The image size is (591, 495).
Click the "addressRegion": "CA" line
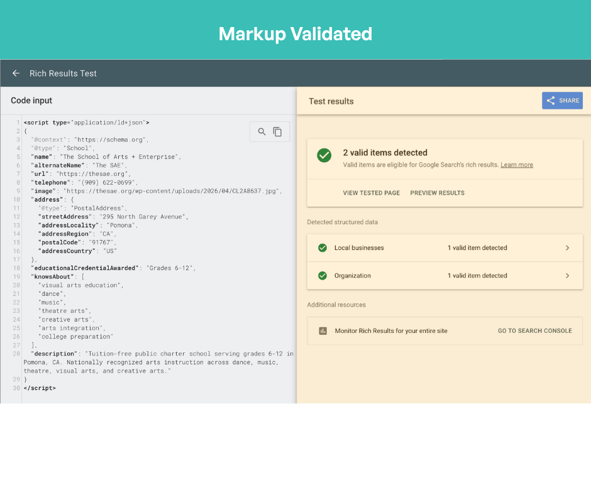77,234
